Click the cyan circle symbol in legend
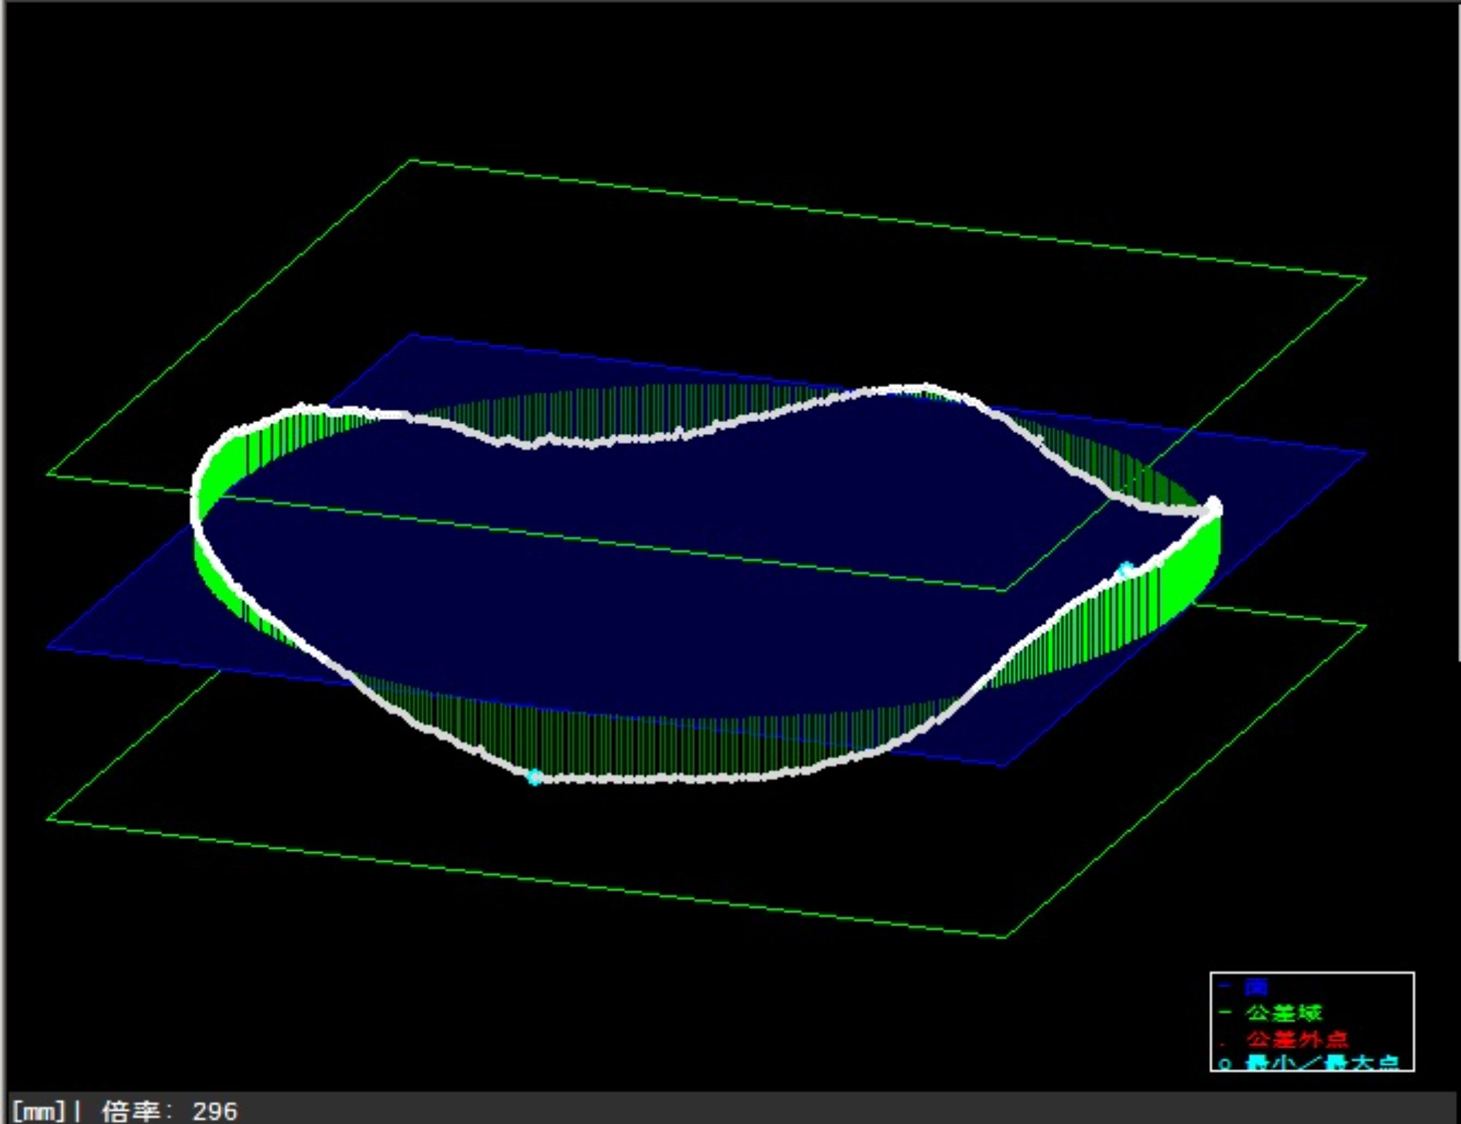1461x1124 pixels. (x=1225, y=1064)
